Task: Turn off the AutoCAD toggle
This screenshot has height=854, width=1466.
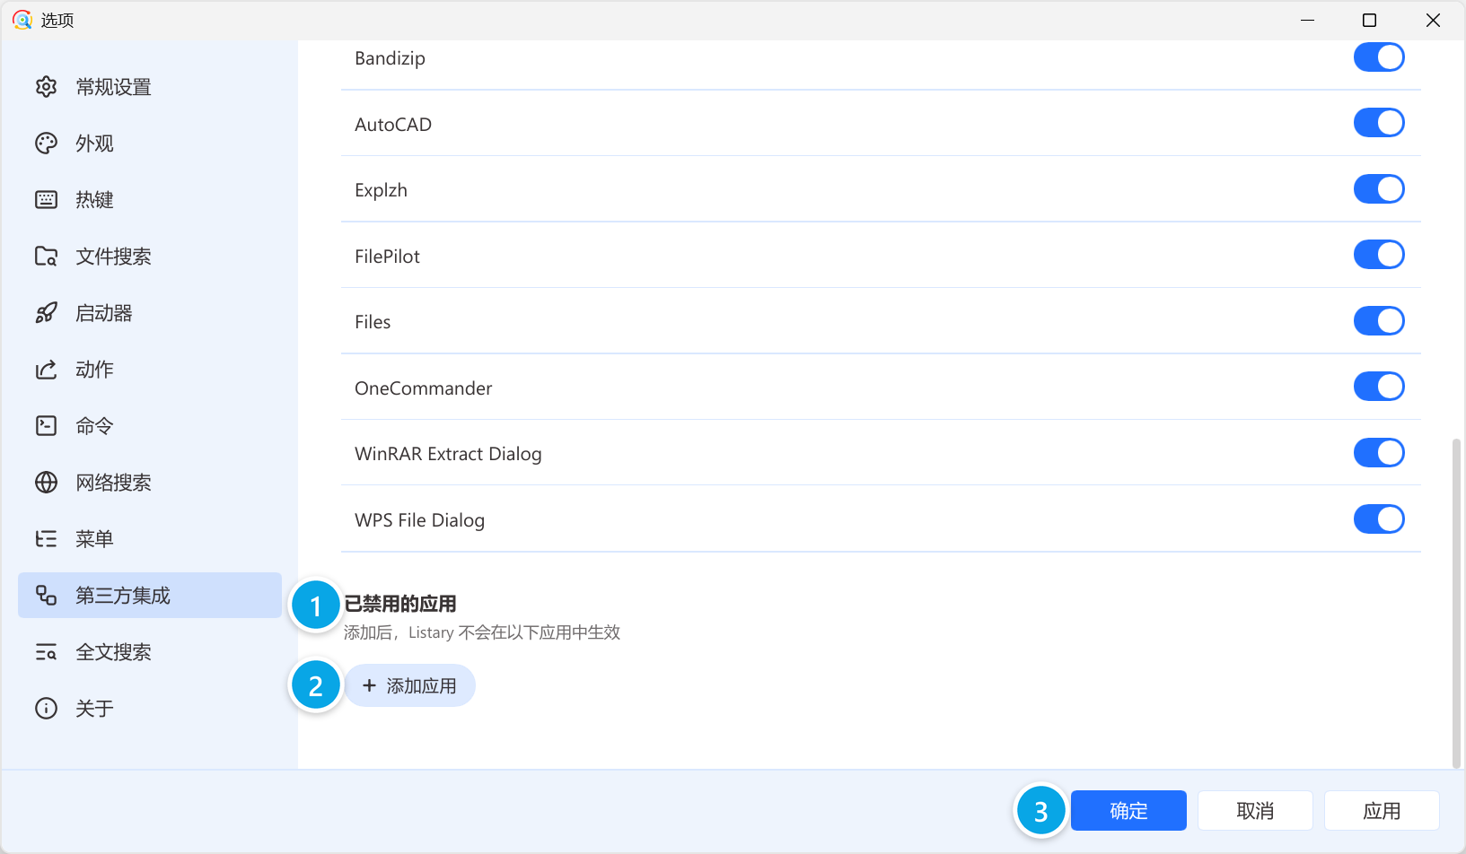Action: (1379, 123)
